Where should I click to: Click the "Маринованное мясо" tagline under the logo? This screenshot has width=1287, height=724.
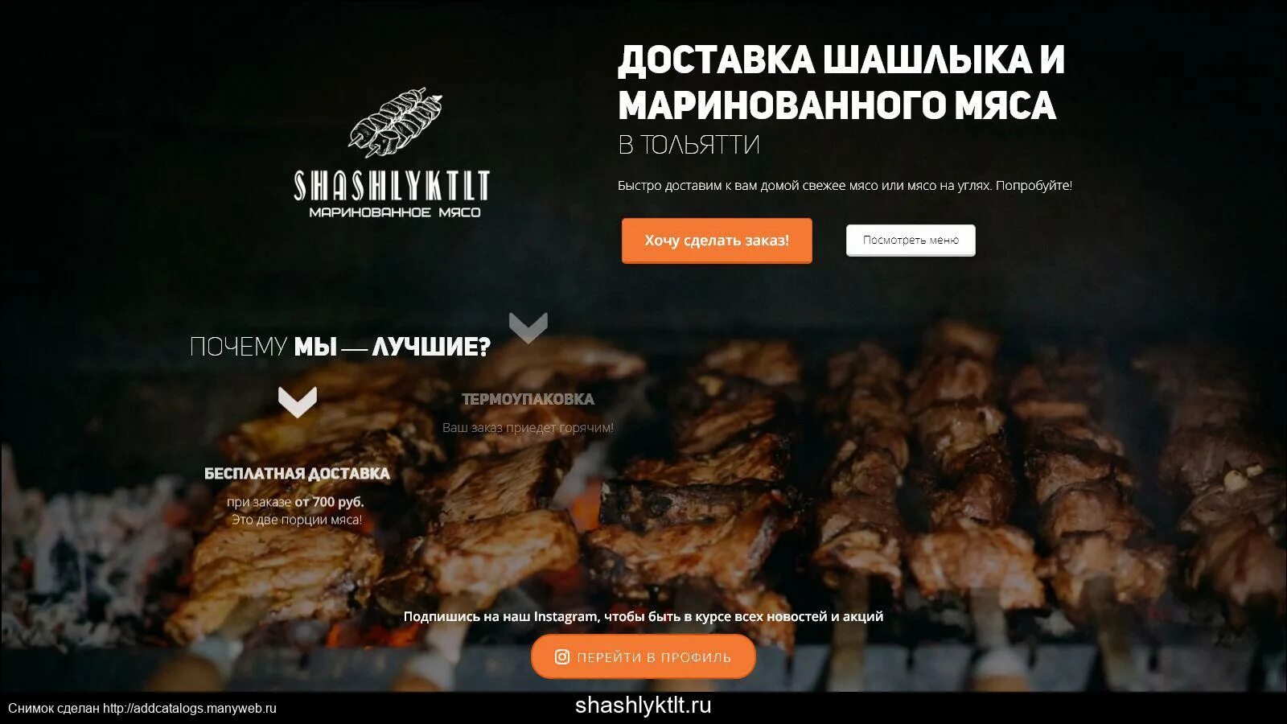coord(395,212)
